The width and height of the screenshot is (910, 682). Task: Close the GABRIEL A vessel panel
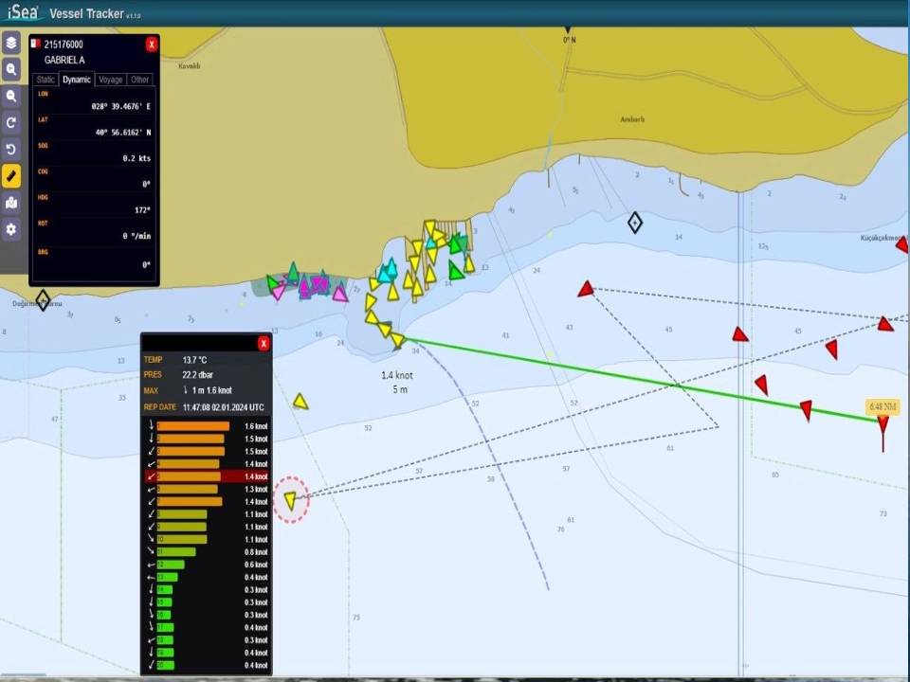[152, 45]
